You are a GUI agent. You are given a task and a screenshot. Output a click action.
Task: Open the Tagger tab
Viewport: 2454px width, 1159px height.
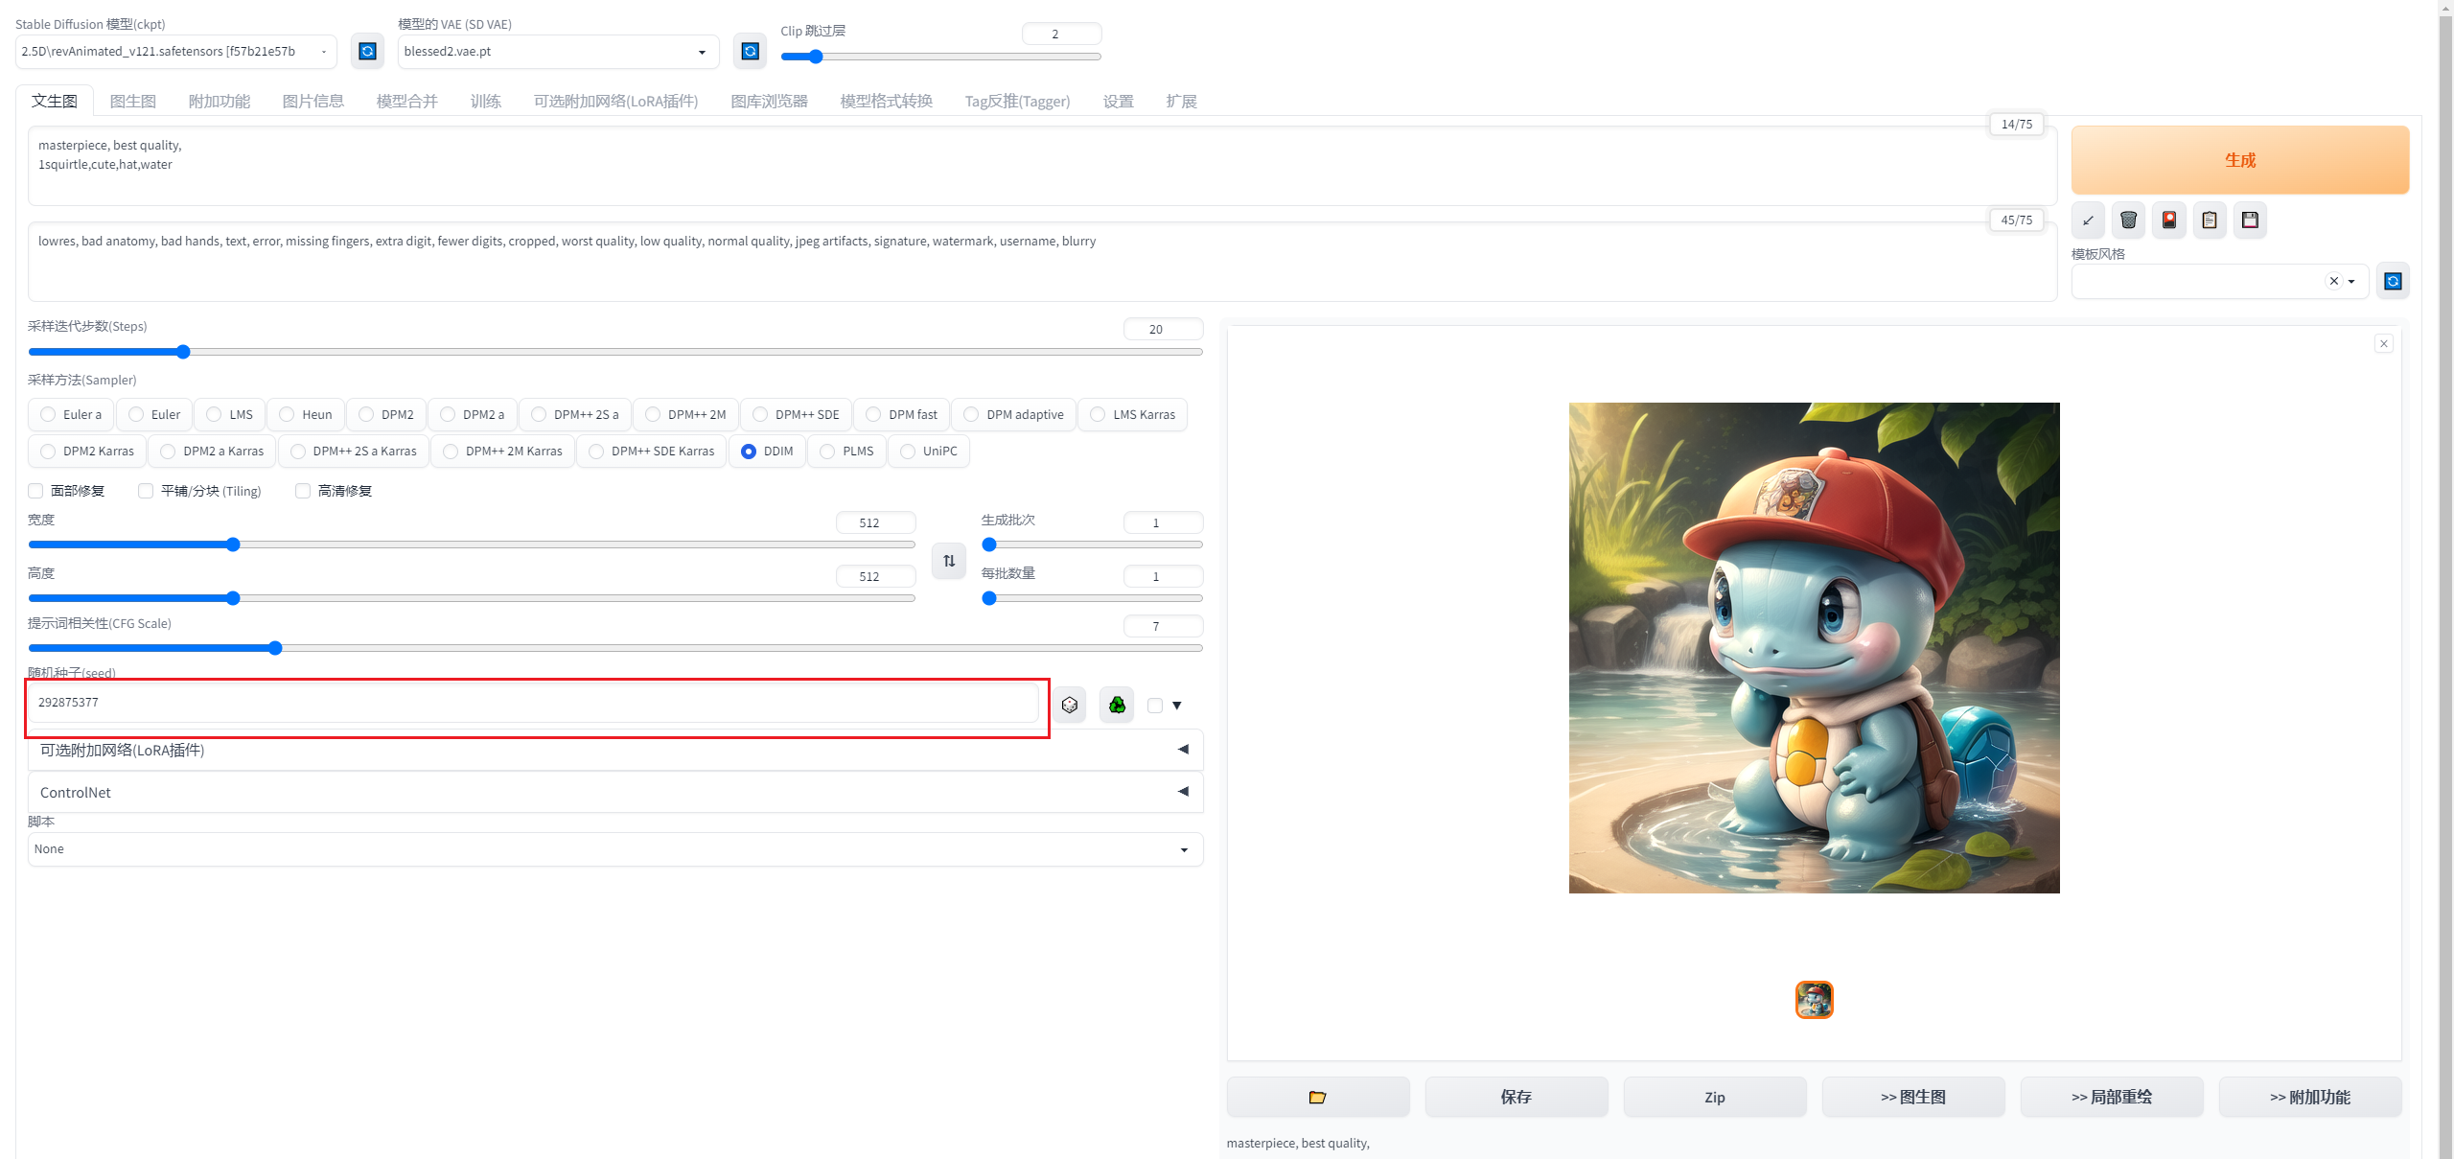coord(1017,101)
